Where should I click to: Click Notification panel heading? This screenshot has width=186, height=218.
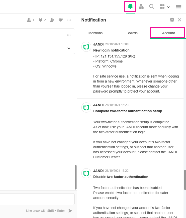point(94,20)
